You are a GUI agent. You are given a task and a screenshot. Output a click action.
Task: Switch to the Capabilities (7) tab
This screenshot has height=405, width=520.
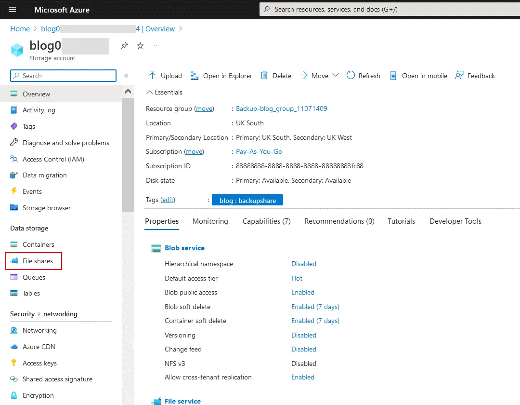[266, 221]
